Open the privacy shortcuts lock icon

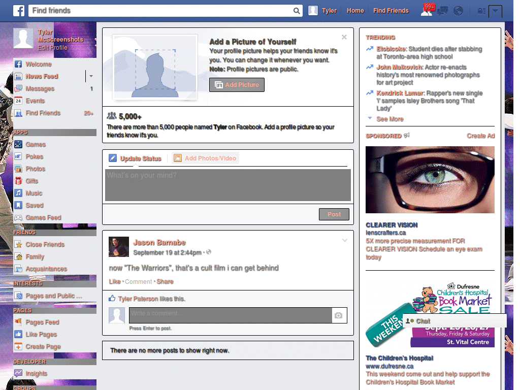pyautogui.click(x=481, y=10)
